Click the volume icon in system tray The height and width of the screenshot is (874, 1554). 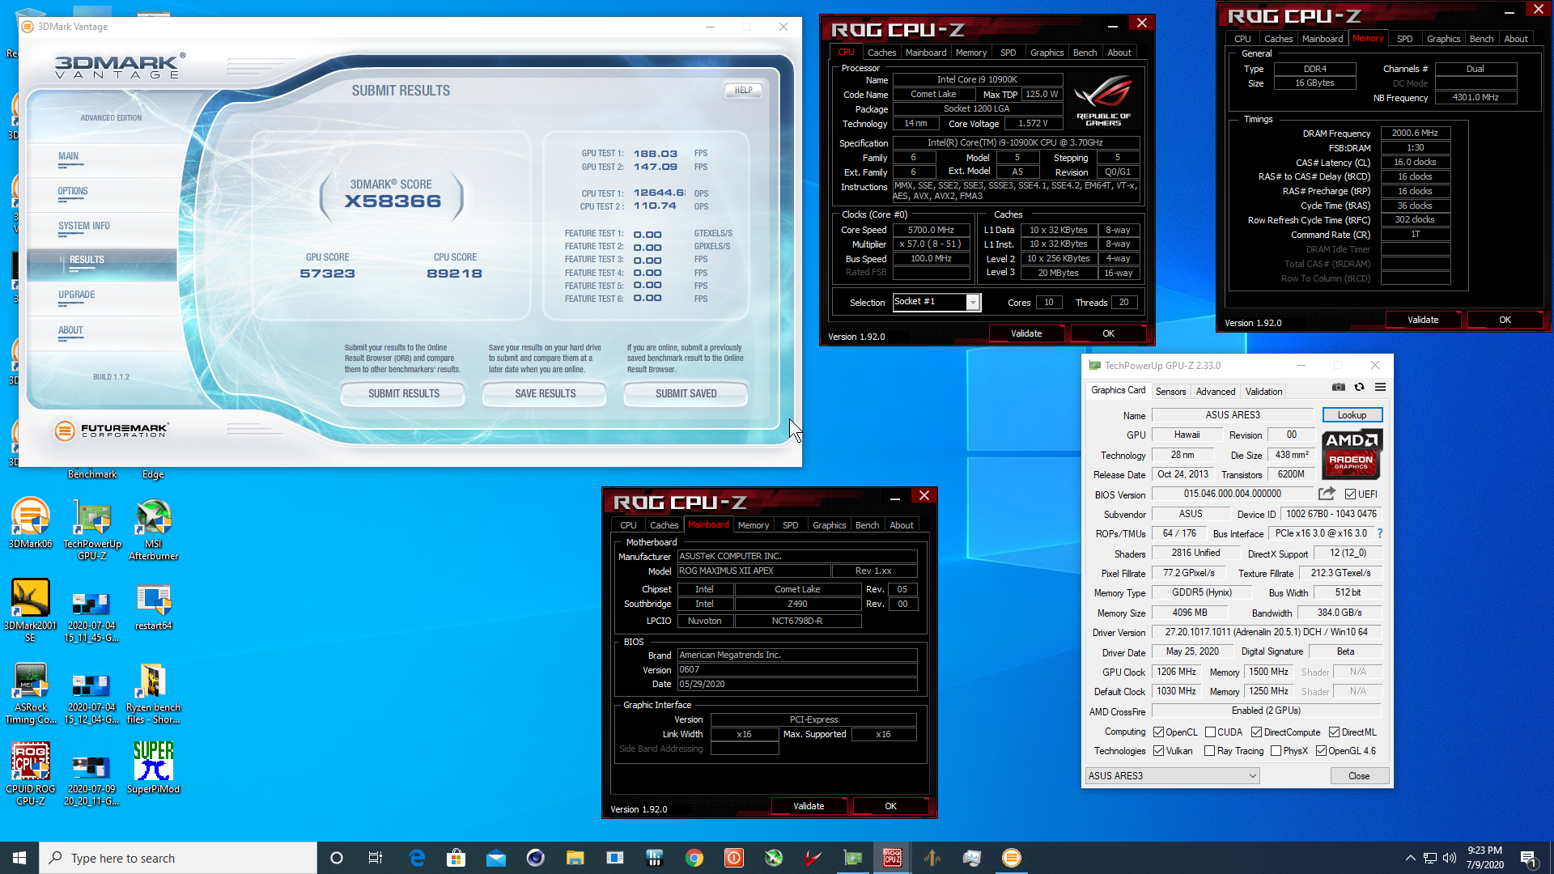point(1450,858)
